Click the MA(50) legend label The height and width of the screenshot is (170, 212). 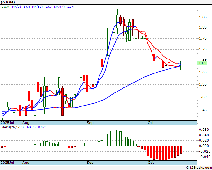(x=37, y=7)
